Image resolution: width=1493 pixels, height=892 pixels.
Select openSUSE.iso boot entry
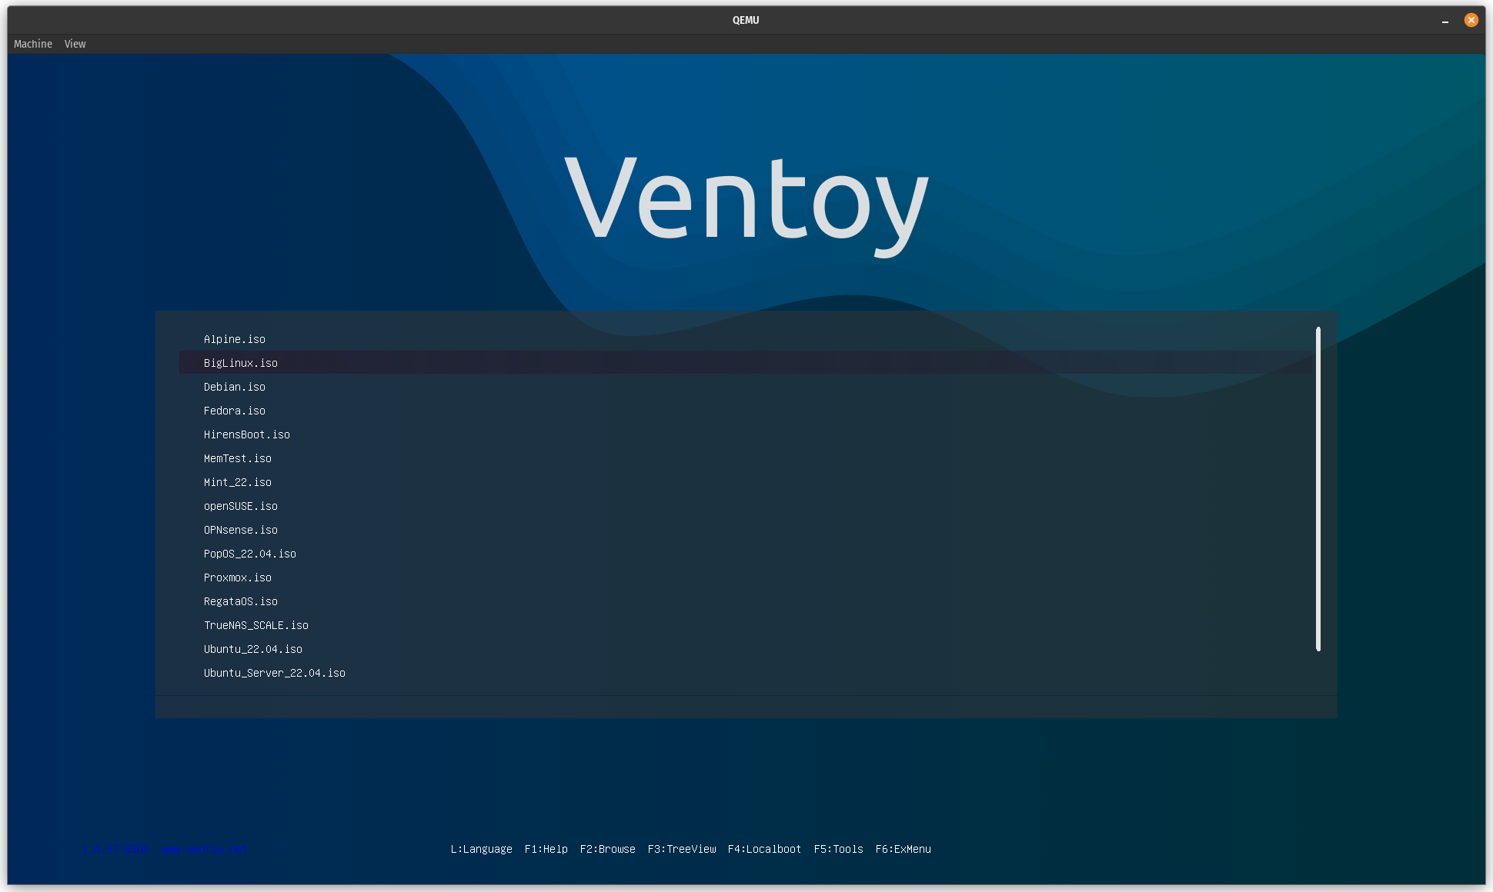tap(746, 506)
